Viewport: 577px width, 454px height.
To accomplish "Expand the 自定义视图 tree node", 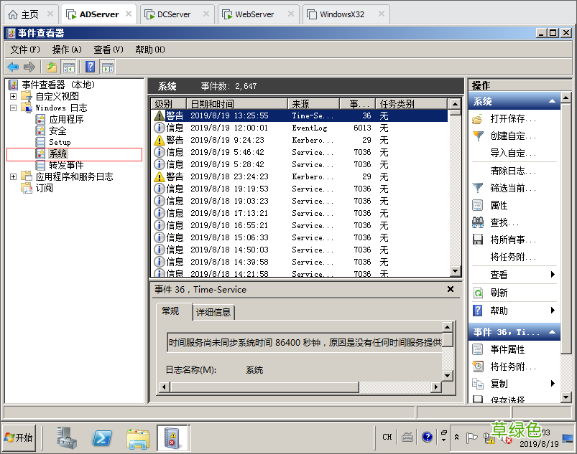I will tap(12, 95).
